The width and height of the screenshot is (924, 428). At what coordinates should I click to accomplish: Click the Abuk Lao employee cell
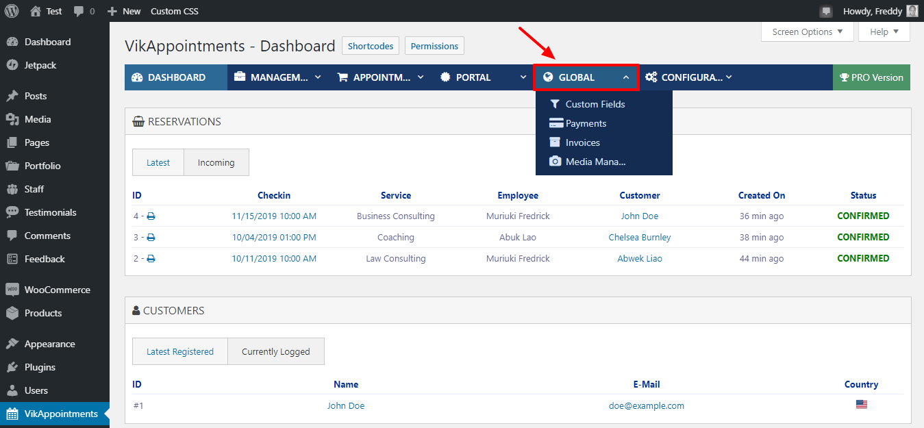[518, 238]
